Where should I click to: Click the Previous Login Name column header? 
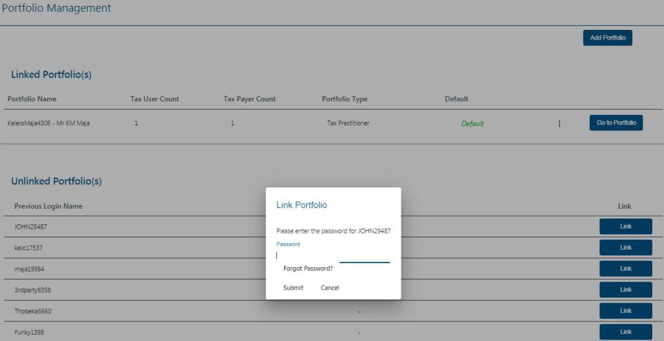pos(48,206)
